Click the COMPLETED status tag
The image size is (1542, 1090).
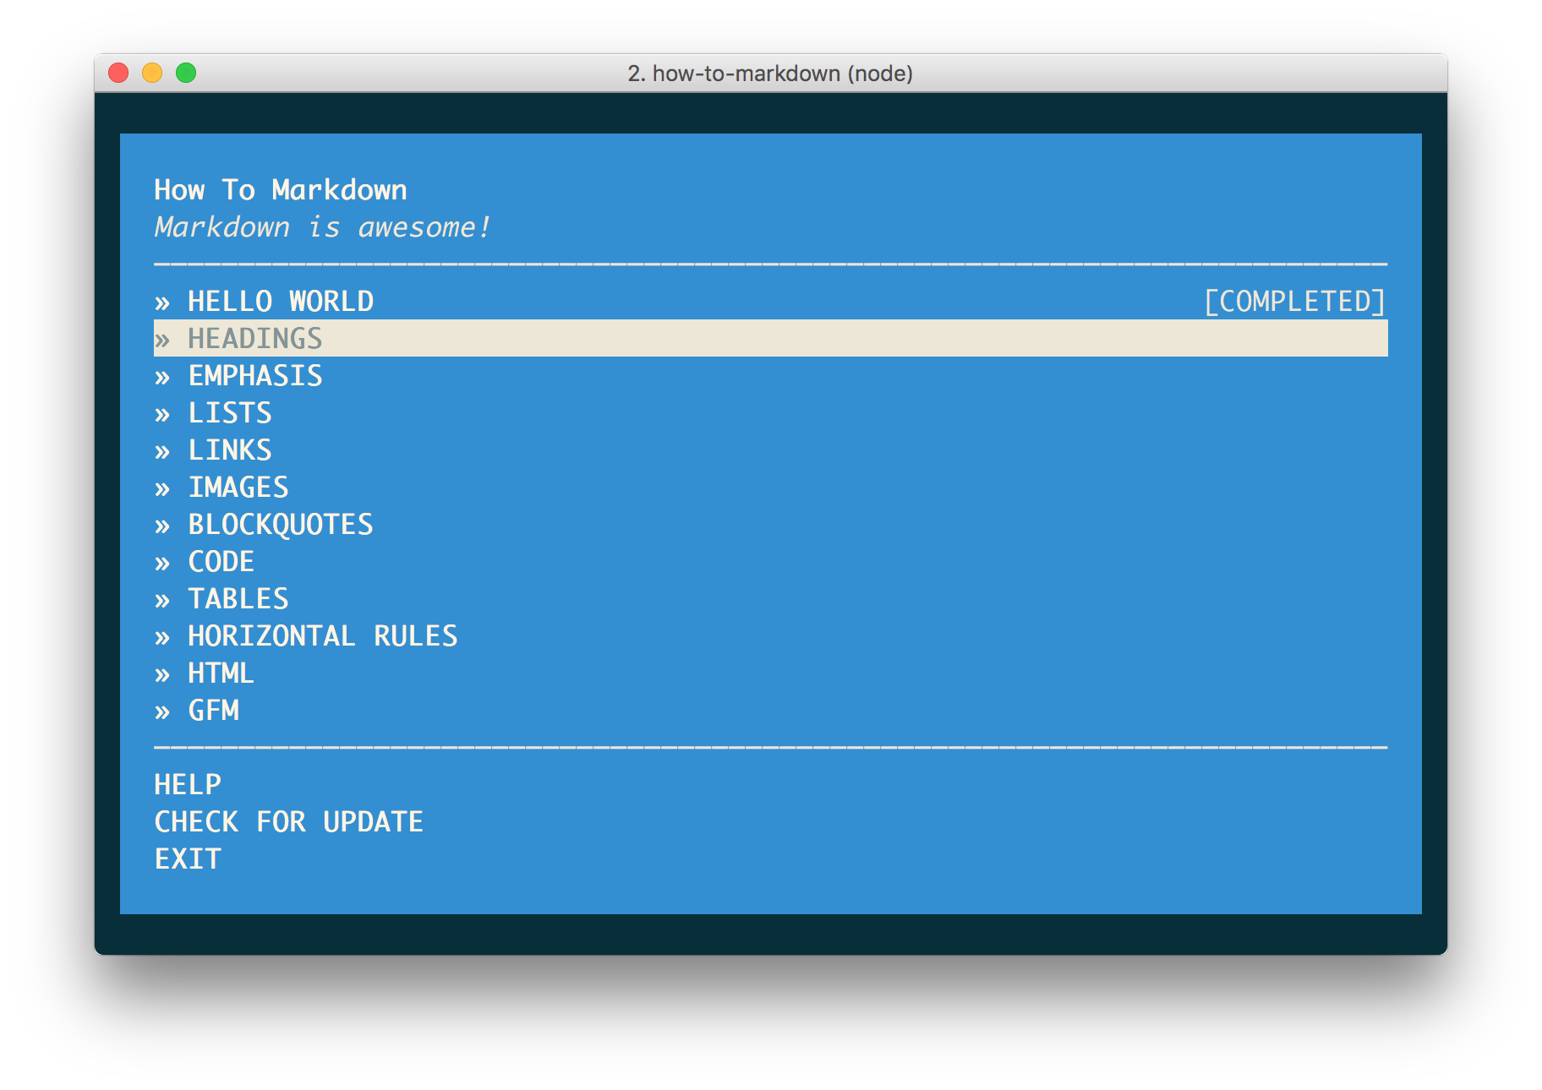point(1295,301)
